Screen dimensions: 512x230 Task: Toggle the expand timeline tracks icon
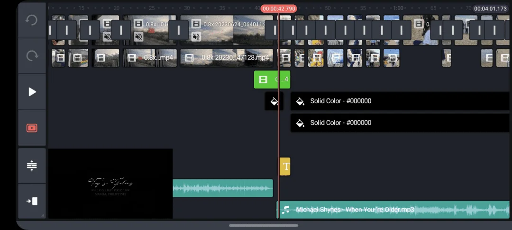pyautogui.click(x=32, y=166)
